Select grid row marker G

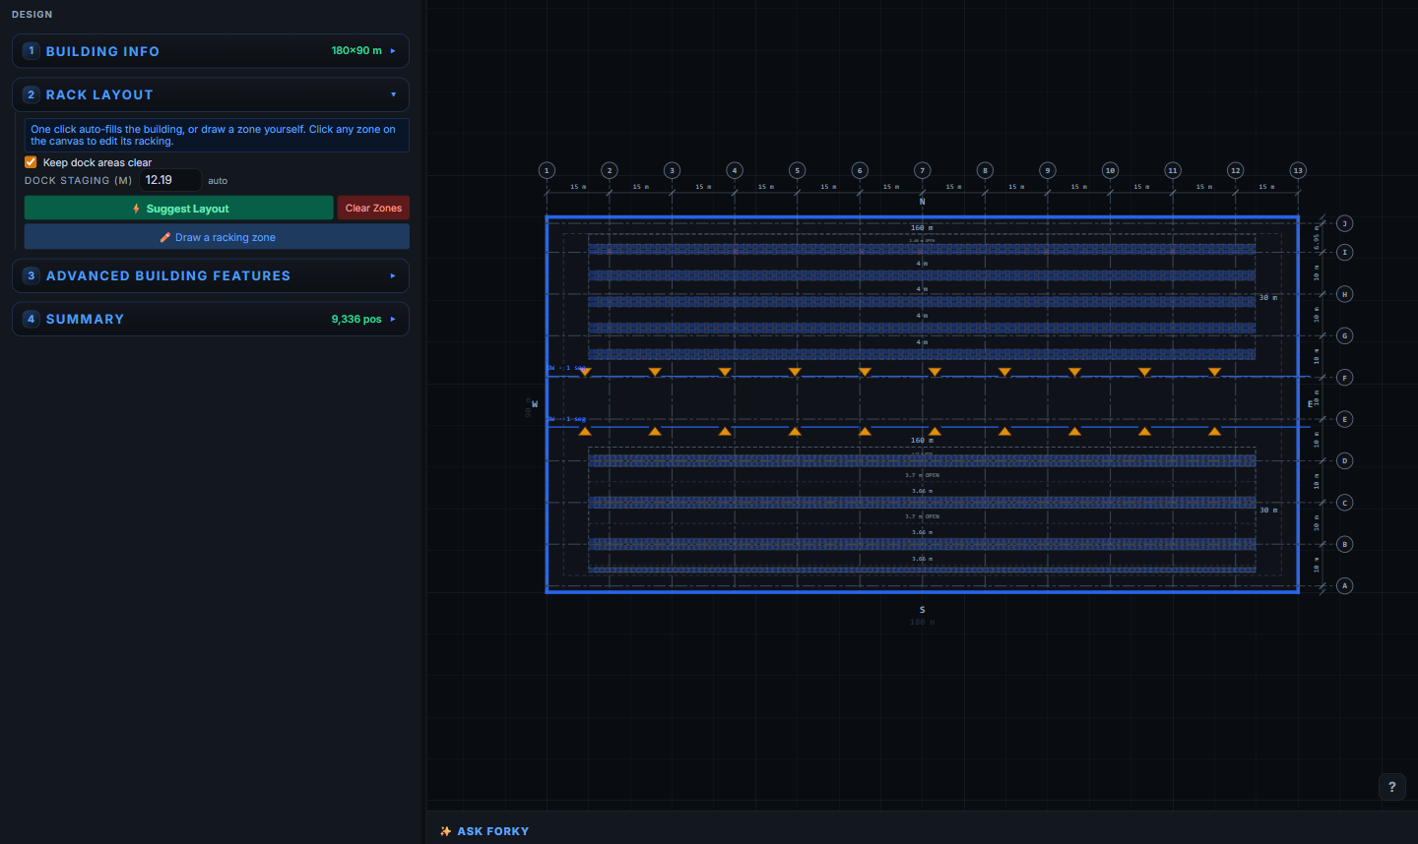tap(1345, 335)
